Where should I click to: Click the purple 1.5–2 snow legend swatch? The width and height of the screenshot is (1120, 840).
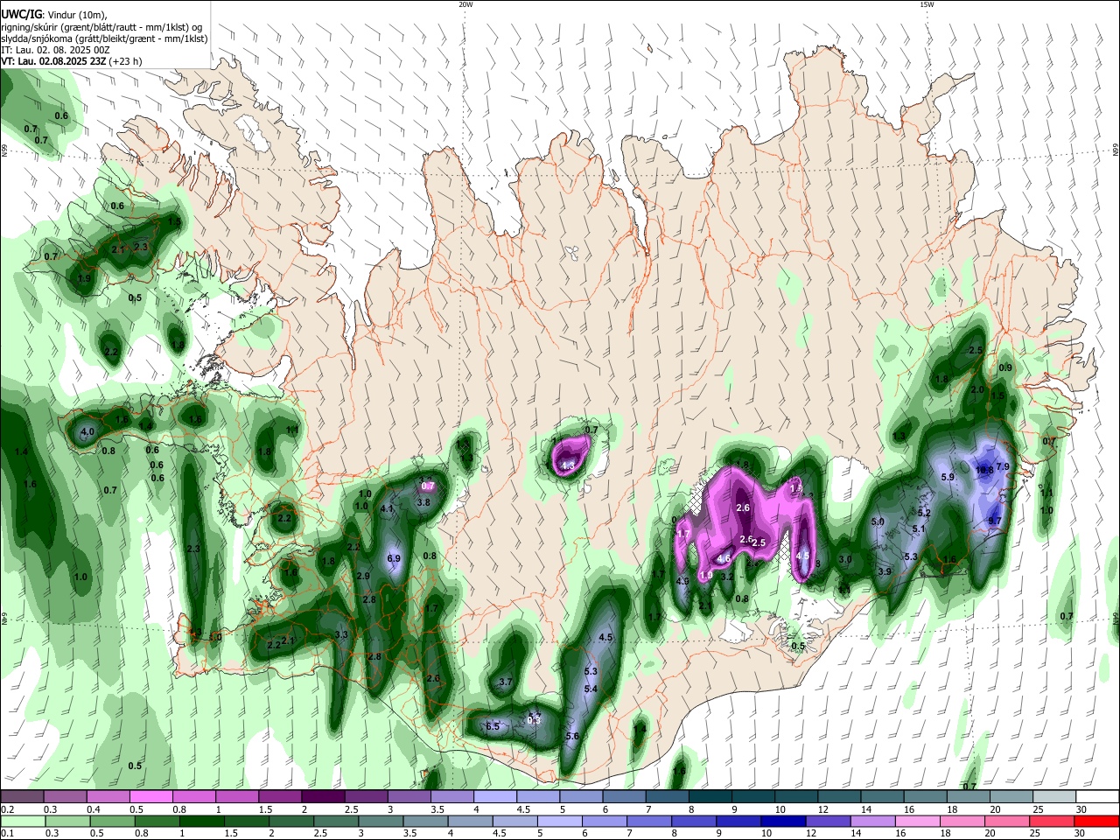coord(280,797)
